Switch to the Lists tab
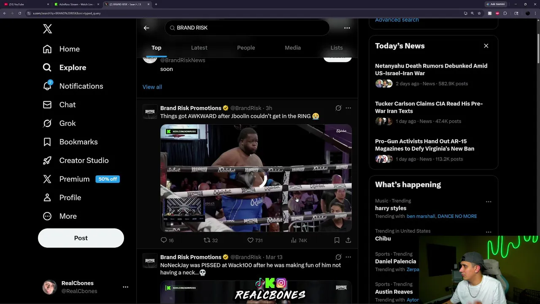This screenshot has height=304, width=540. pyautogui.click(x=337, y=48)
